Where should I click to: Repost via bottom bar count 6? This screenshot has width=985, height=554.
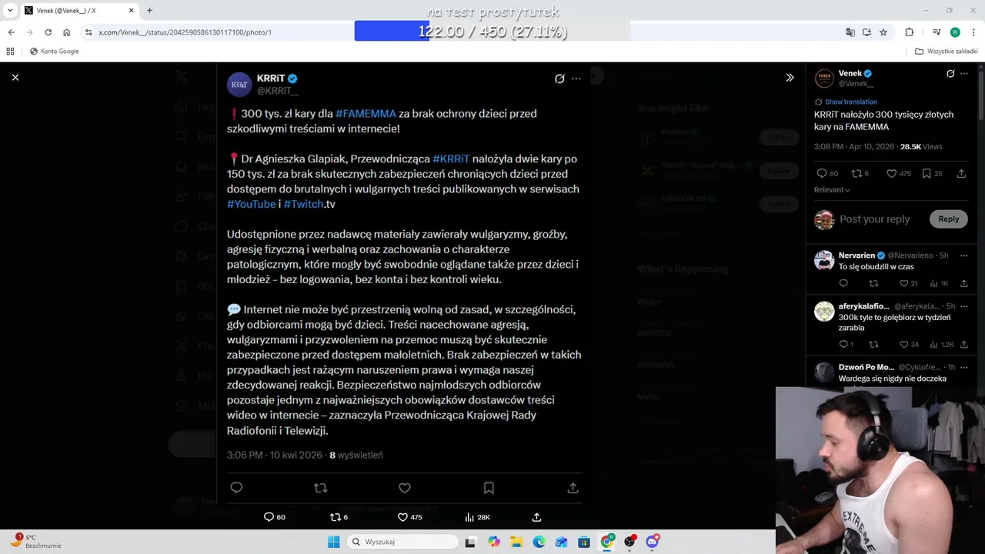pos(339,517)
